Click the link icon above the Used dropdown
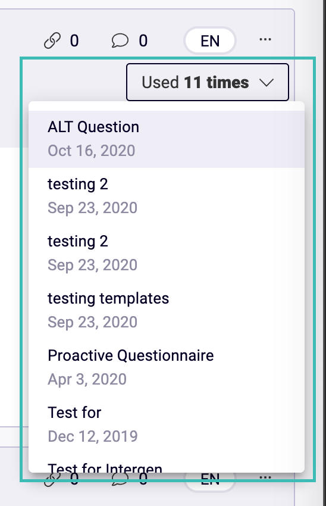 pyautogui.click(x=52, y=40)
